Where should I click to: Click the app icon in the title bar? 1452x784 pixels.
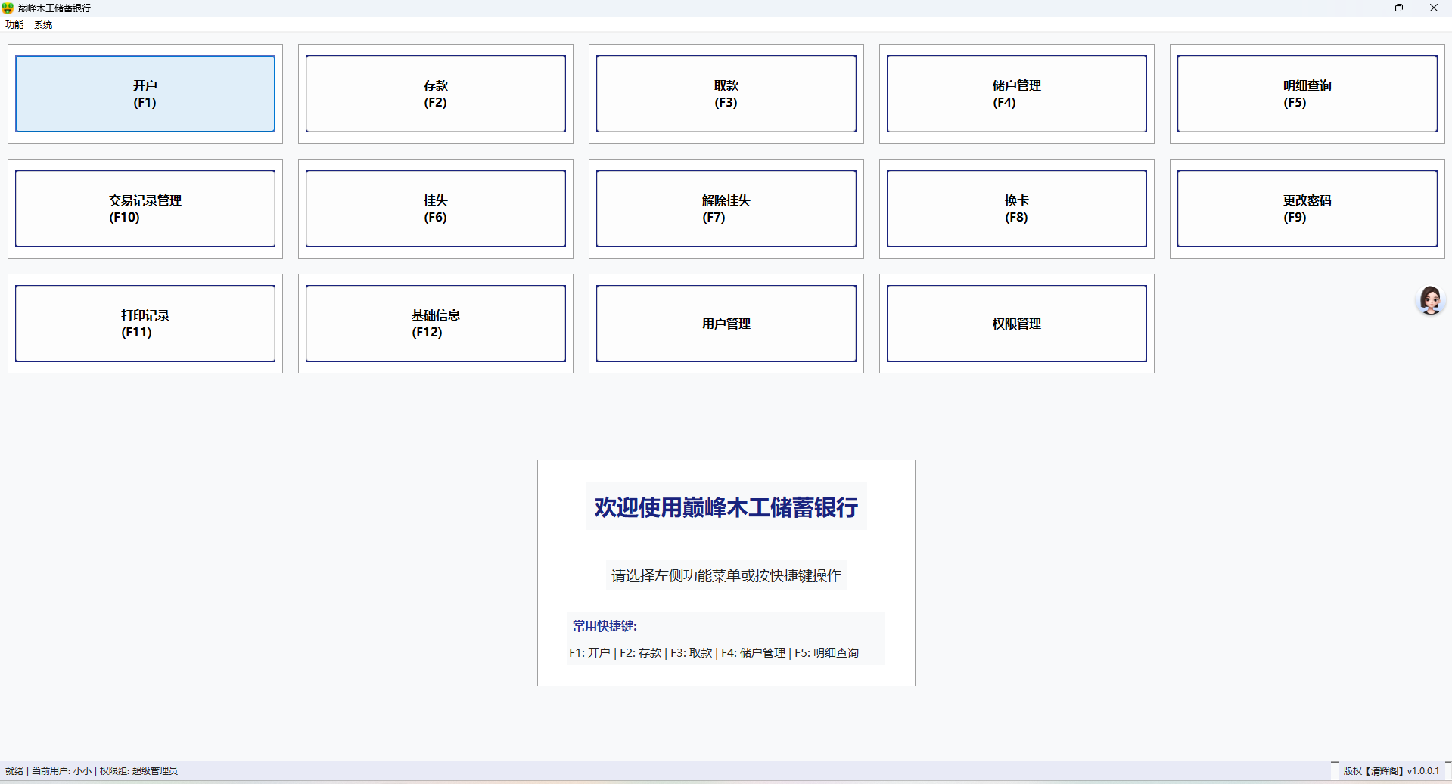click(x=8, y=8)
